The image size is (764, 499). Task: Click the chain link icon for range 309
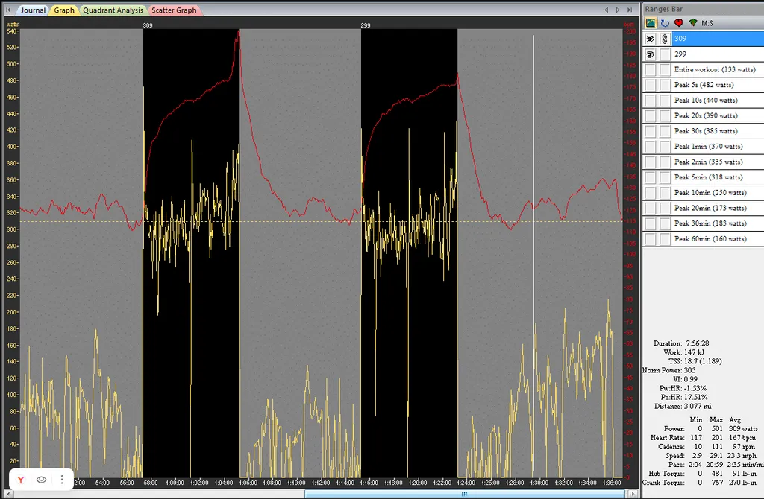click(664, 39)
